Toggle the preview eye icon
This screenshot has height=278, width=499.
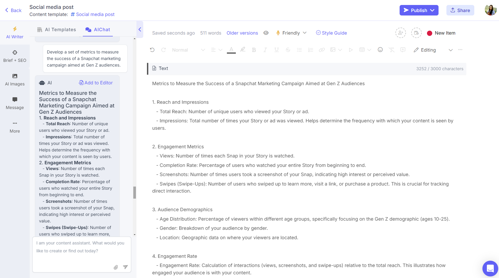pyautogui.click(x=266, y=33)
